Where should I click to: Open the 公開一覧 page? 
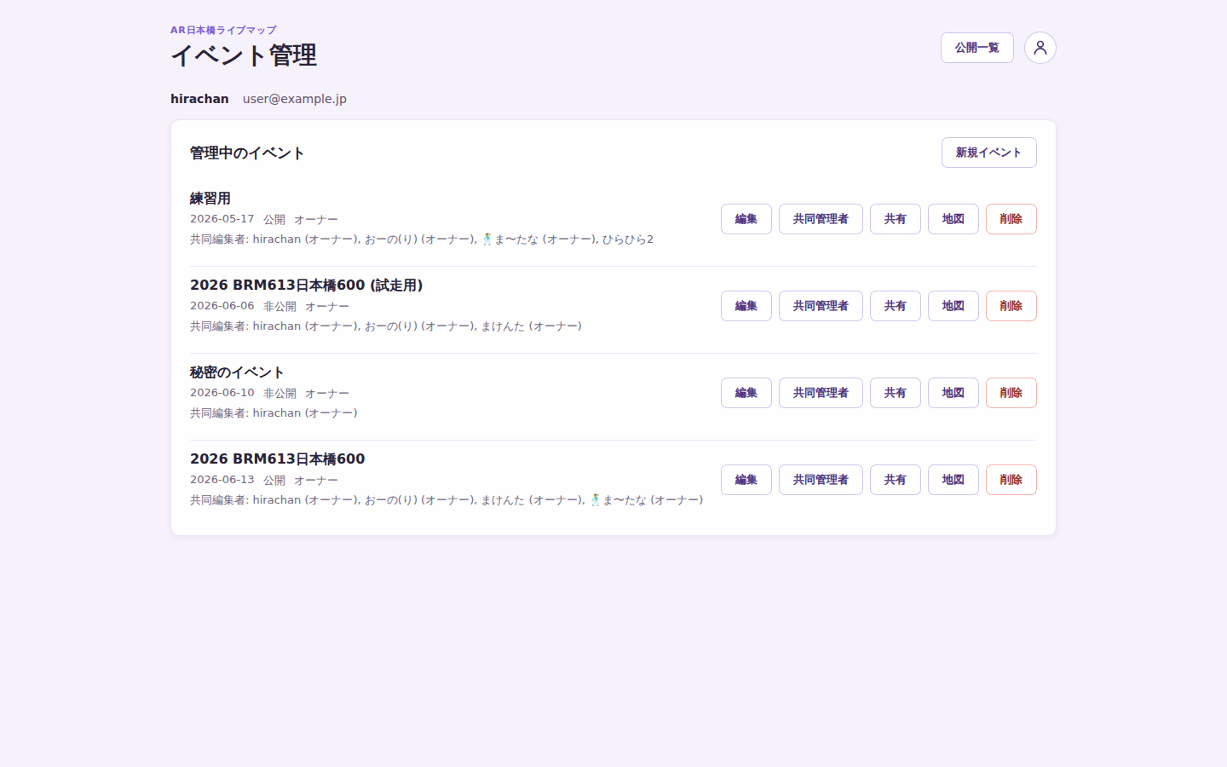click(x=976, y=48)
